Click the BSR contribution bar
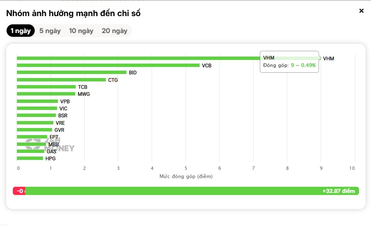371x226 pixels. tap(36, 116)
